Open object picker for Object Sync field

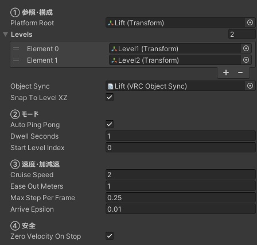[x=250, y=86]
